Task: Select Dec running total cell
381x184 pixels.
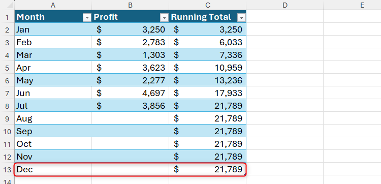Action: click(207, 169)
